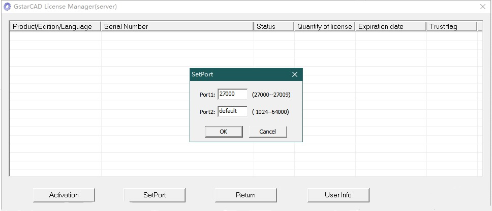Click the Port2 label text

click(x=207, y=112)
